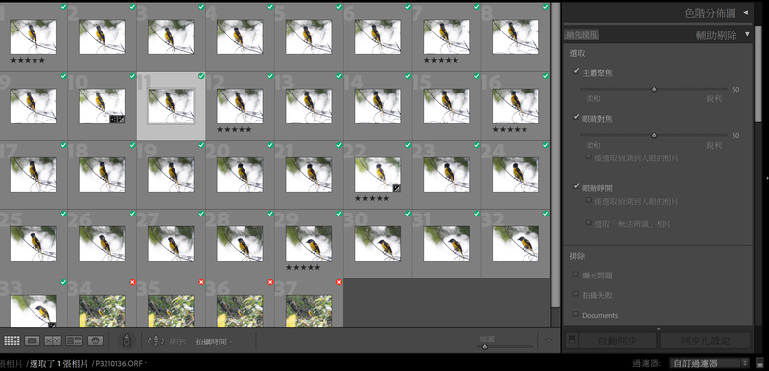Click the 搶先使用 early access badge
The width and height of the screenshot is (769, 371).
(582, 34)
